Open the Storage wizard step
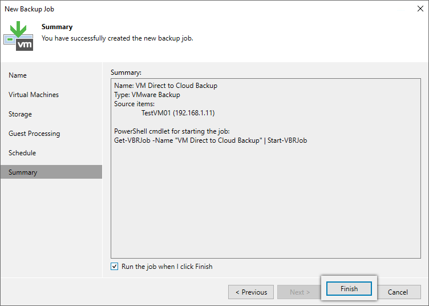 (x=20, y=114)
